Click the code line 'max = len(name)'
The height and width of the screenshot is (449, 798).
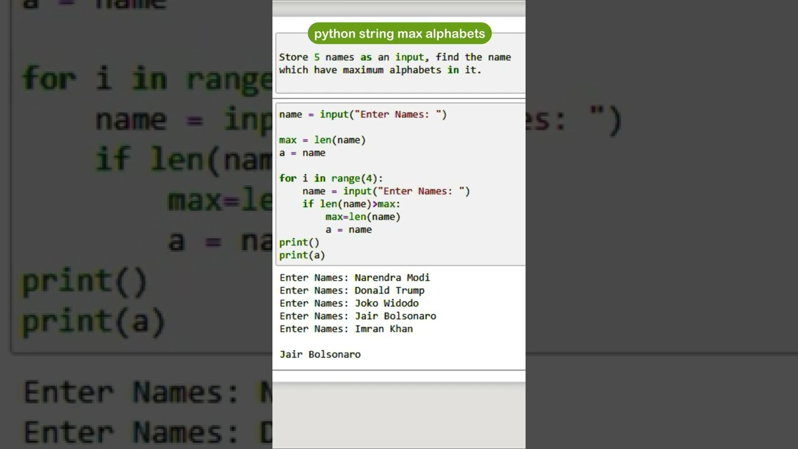point(322,140)
